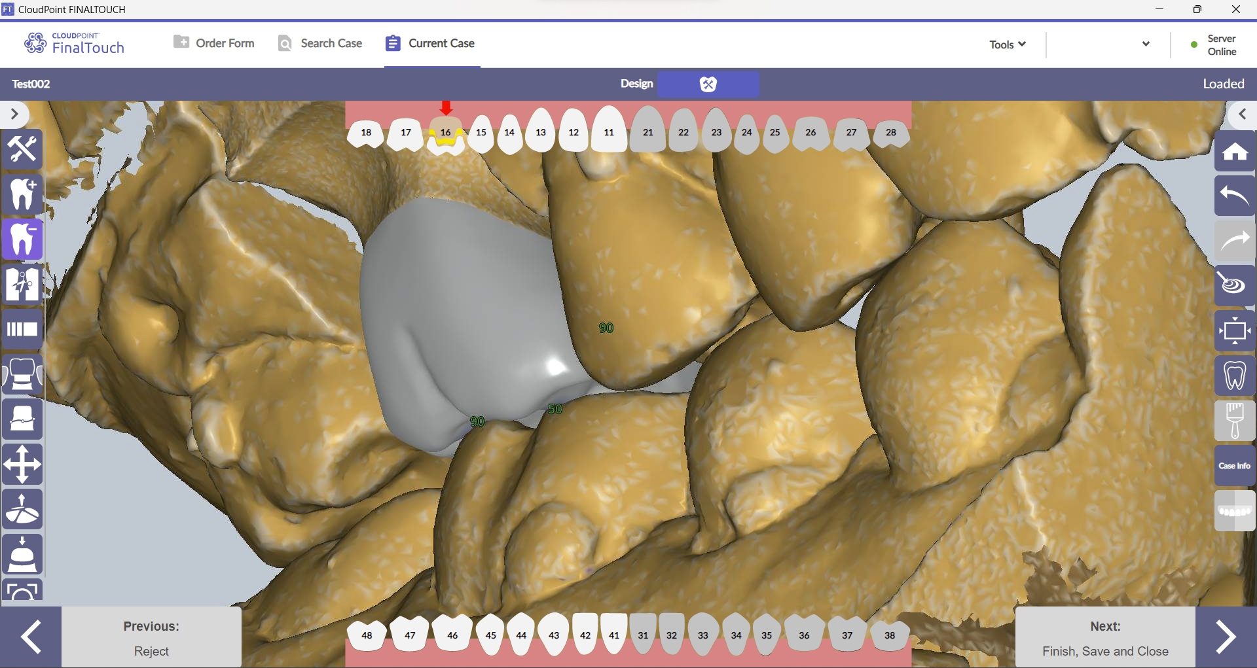1257x668 pixels.
Task: Toggle the paintbrush texture display
Action: point(1235,420)
